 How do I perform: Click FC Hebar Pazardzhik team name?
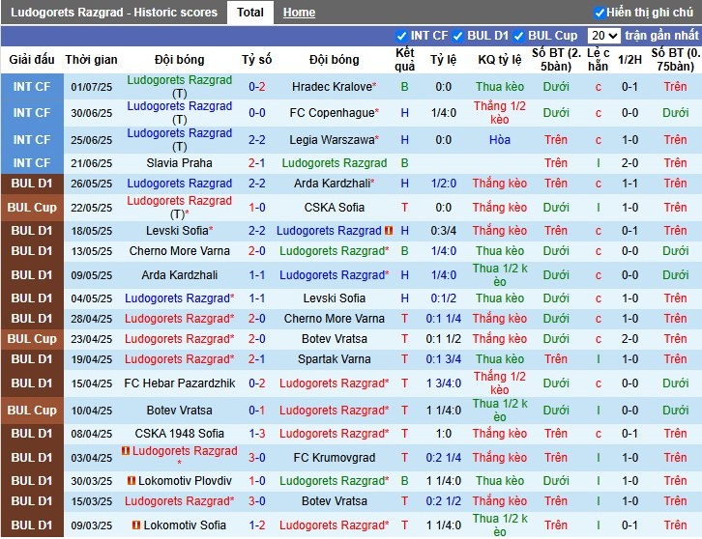click(179, 383)
